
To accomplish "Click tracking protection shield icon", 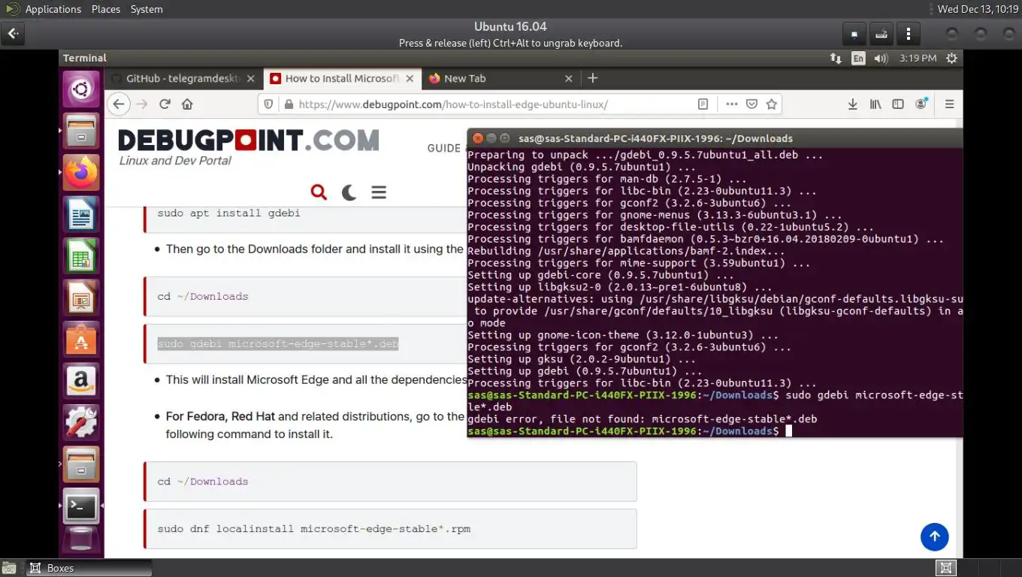I will pyautogui.click(x=269, y=104).
